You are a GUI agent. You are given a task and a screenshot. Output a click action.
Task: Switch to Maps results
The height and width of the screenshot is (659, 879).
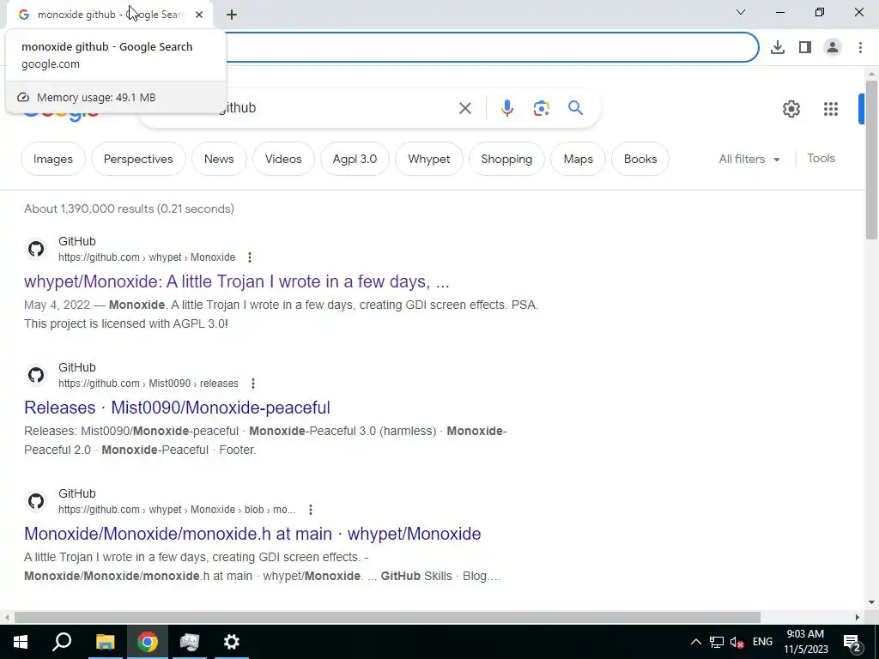(578, 159)
